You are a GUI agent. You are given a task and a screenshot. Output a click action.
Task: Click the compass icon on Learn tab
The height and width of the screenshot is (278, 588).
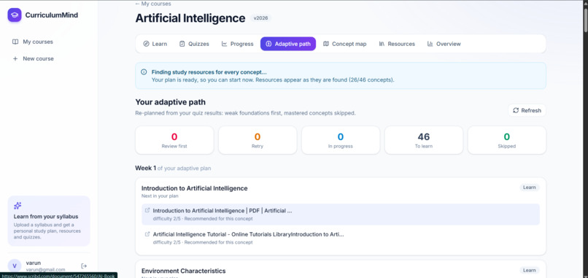pyautogui.click(x=146, y=44)
